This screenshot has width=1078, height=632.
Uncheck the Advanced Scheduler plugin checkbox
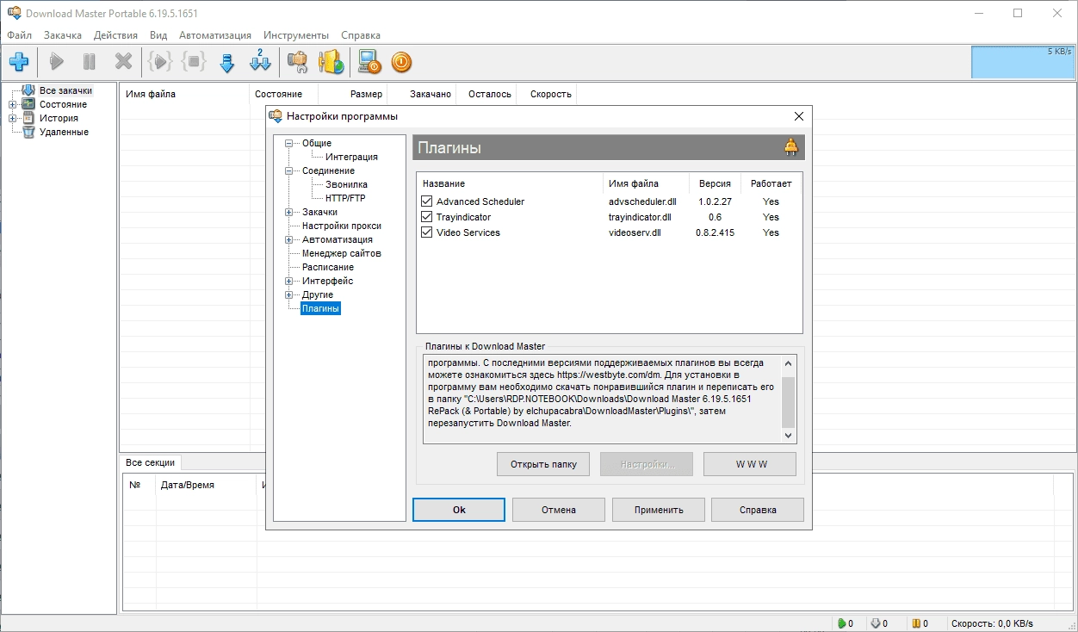(426, 201)
